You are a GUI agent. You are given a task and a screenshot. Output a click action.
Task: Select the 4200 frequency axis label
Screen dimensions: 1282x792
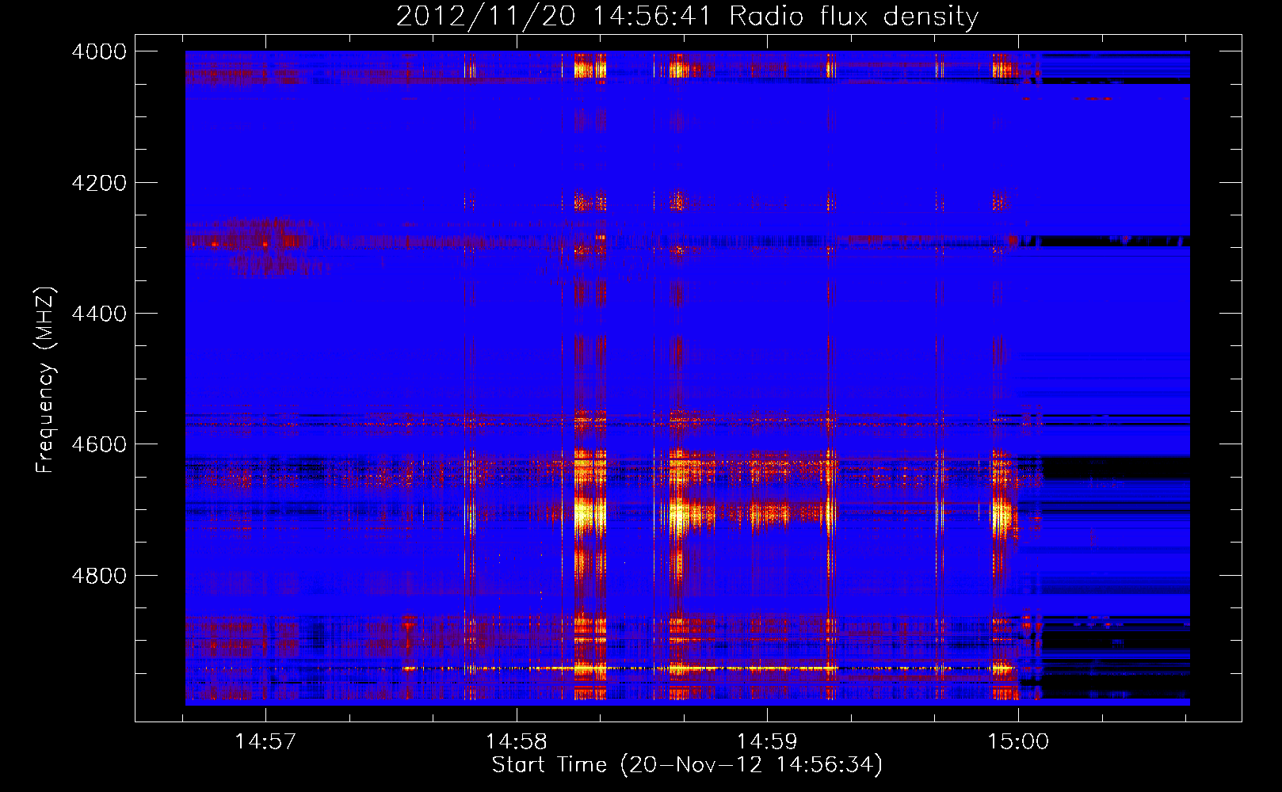99,183
